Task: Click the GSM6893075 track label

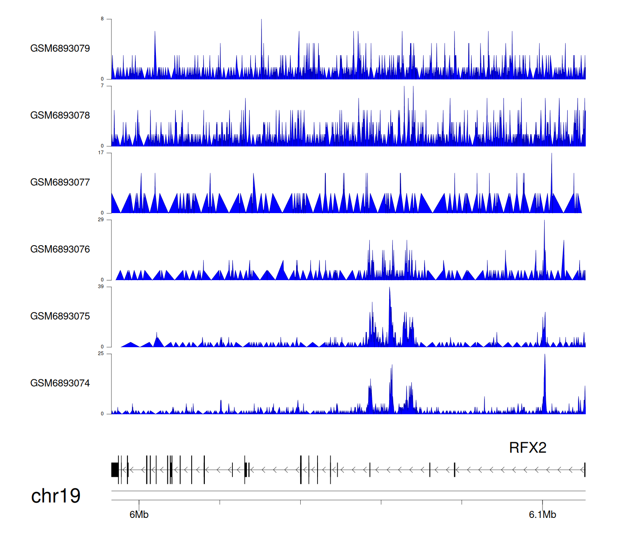Action: pyautogui.click(x=60, y=316)
